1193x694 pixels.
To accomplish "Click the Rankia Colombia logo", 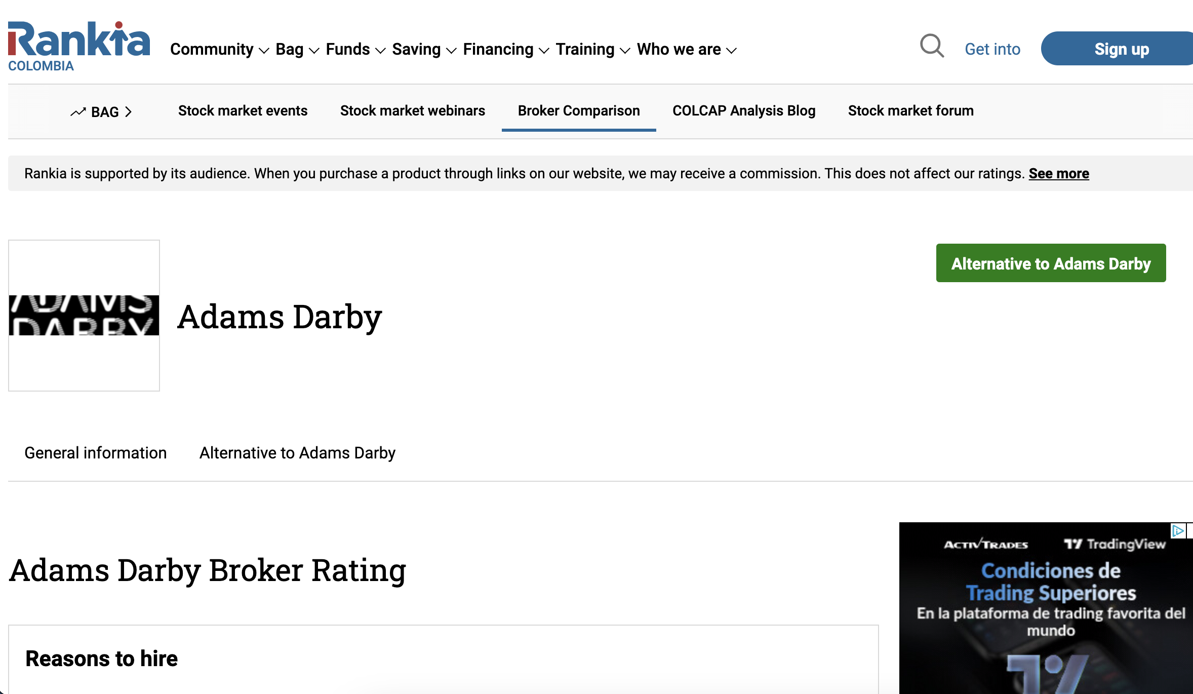I will click(79, 47).
